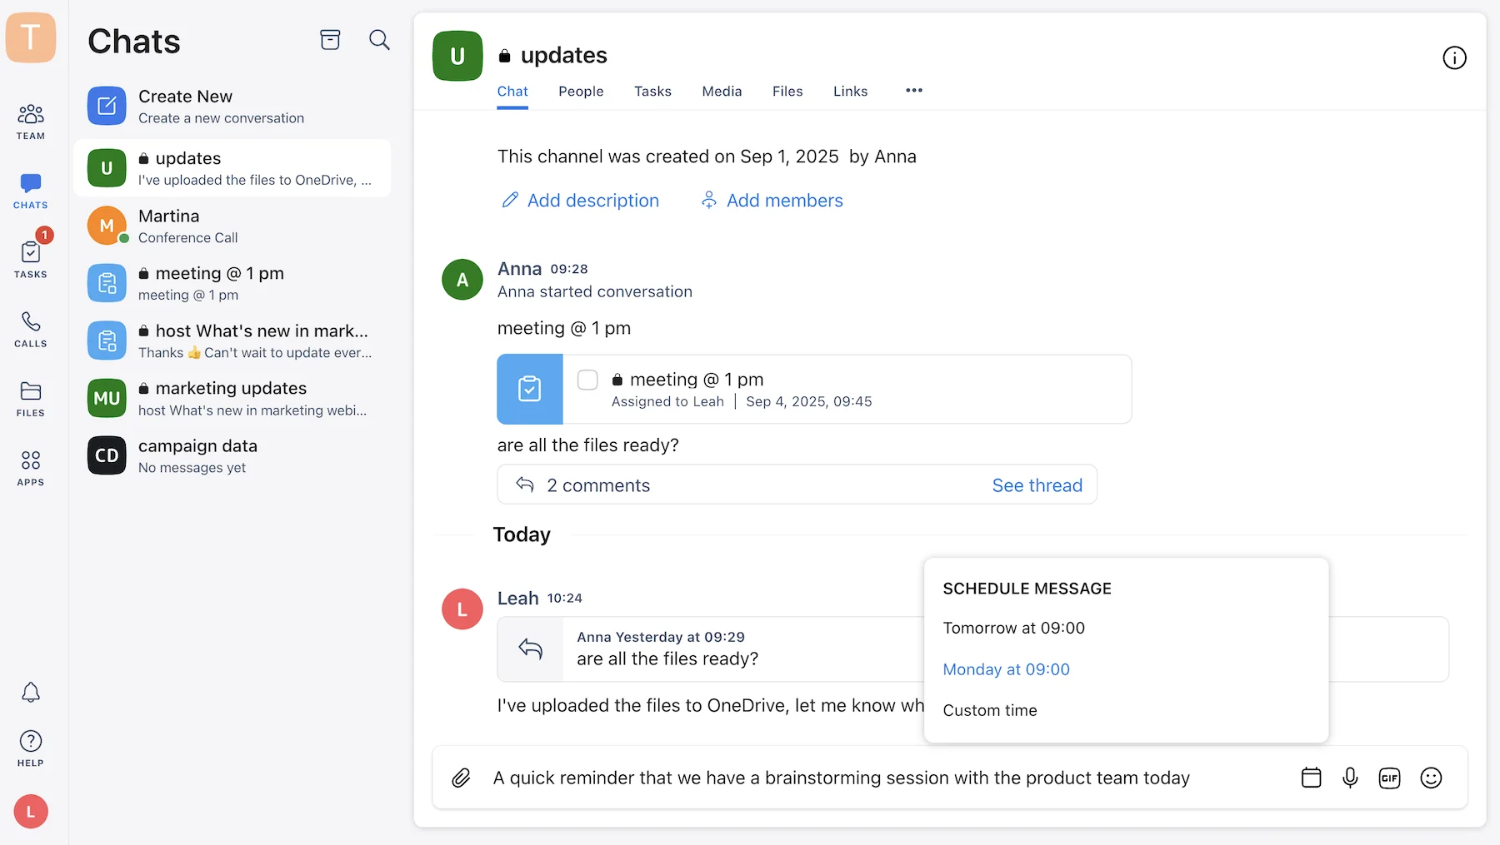This screenshot has width=1500, height=845.
Task: Expand the thread with See thread
Action: (x=1037, y=485)
